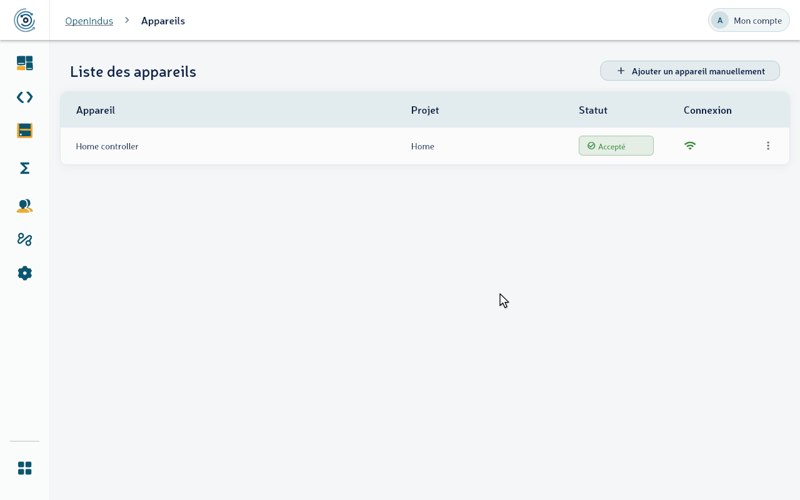Image resolution: width=800 pixels, height=500 pixels.
Task: Open the users sidebar icon
Action: pyautogui.click(x=24, y=206)
